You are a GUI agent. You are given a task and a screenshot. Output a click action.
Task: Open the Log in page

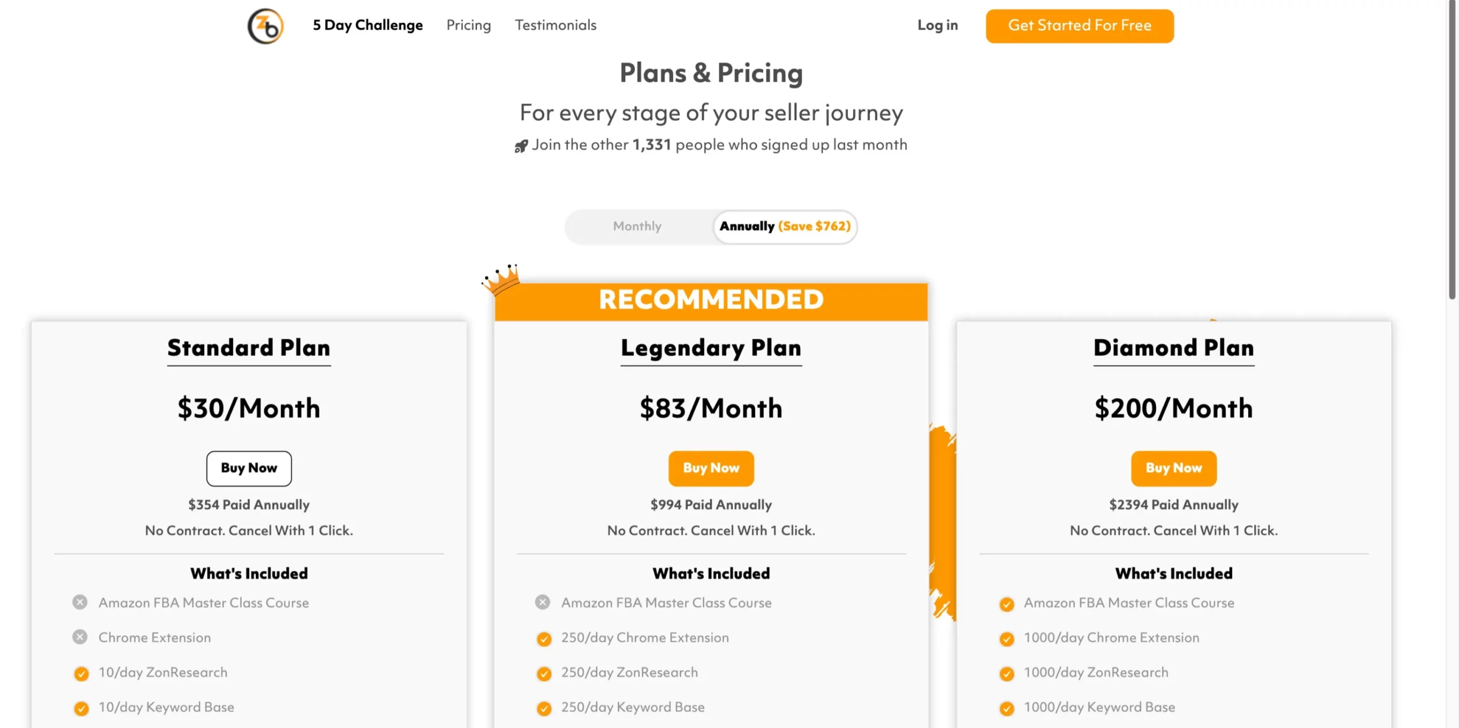click(937, 25)
